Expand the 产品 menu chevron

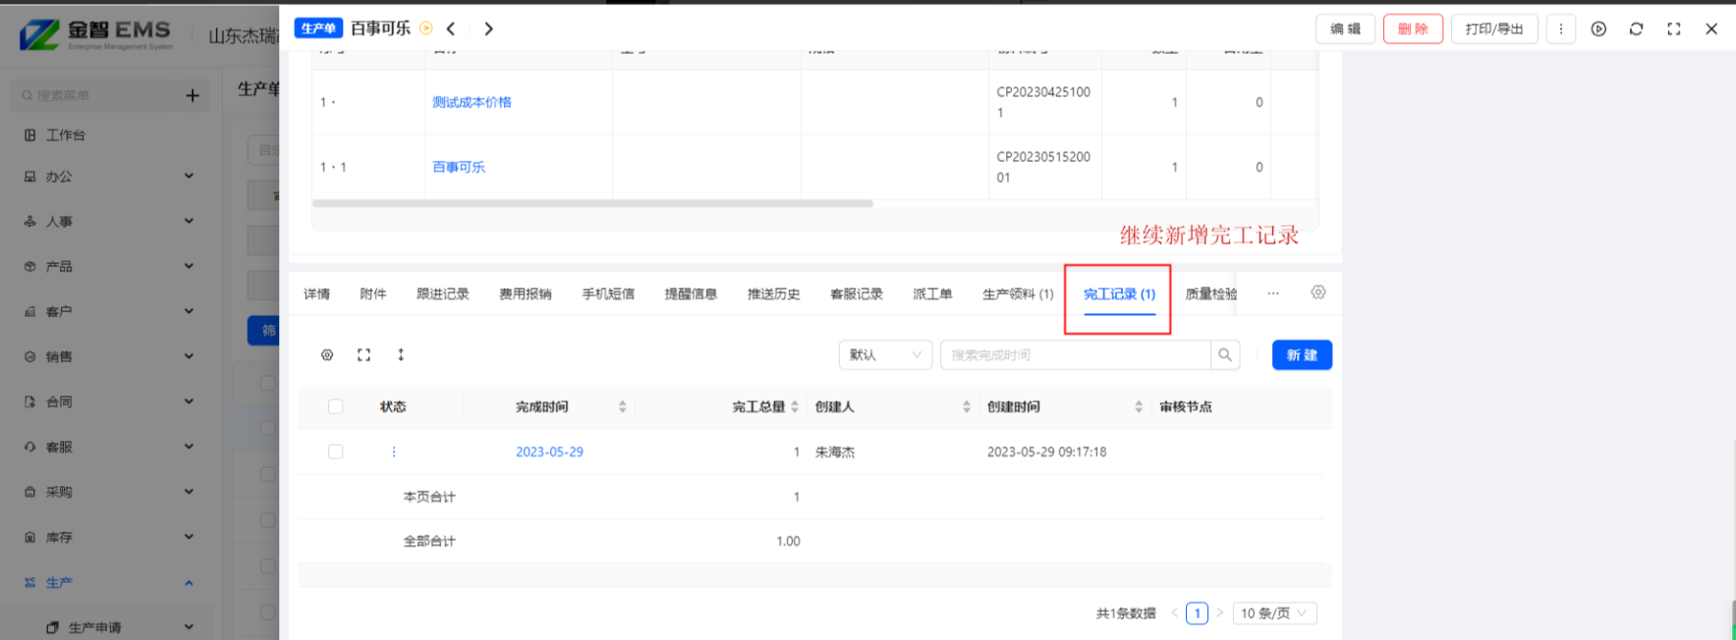189,266
